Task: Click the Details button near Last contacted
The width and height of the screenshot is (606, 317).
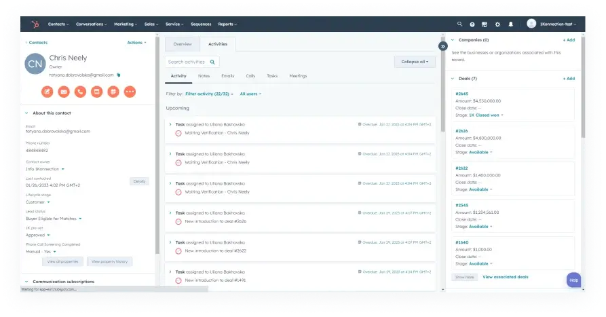Action: tap(139, 181)
